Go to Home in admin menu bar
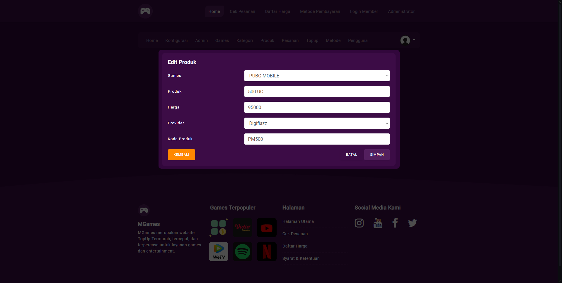The width and height of the screenshot is (562, 283). (x=152, y=40)
